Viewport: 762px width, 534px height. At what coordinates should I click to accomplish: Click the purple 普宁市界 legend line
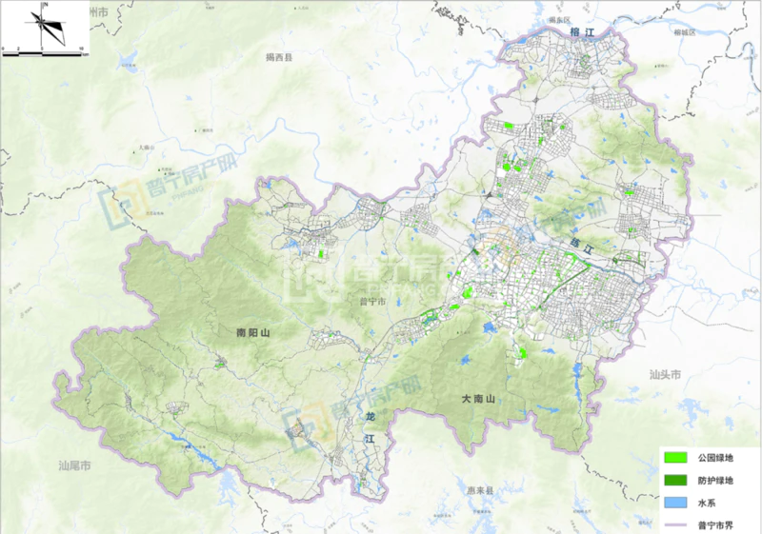[x=676, y=523]
